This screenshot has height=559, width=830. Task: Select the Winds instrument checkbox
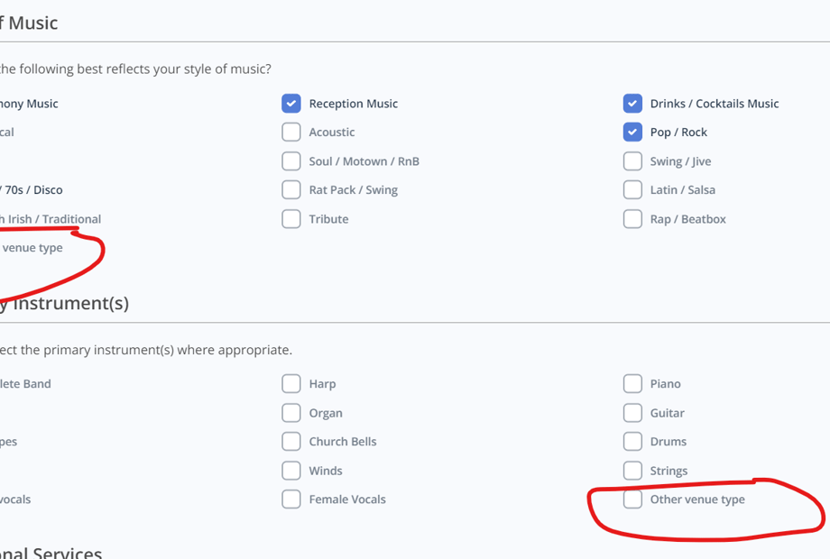290,471
